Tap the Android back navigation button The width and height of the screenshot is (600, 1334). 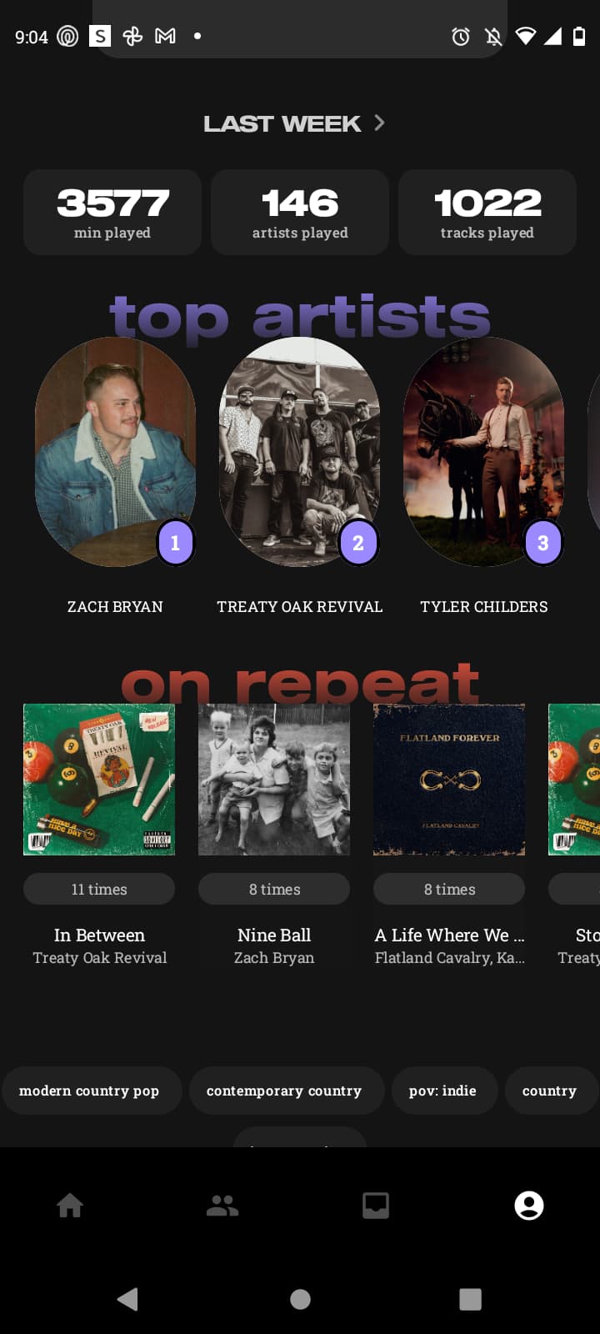coord(127,1299)
